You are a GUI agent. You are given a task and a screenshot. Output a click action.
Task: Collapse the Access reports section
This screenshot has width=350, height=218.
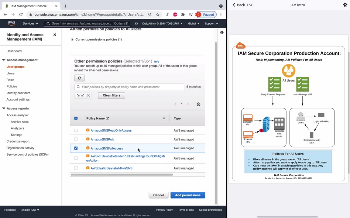(x=4, y=109)
